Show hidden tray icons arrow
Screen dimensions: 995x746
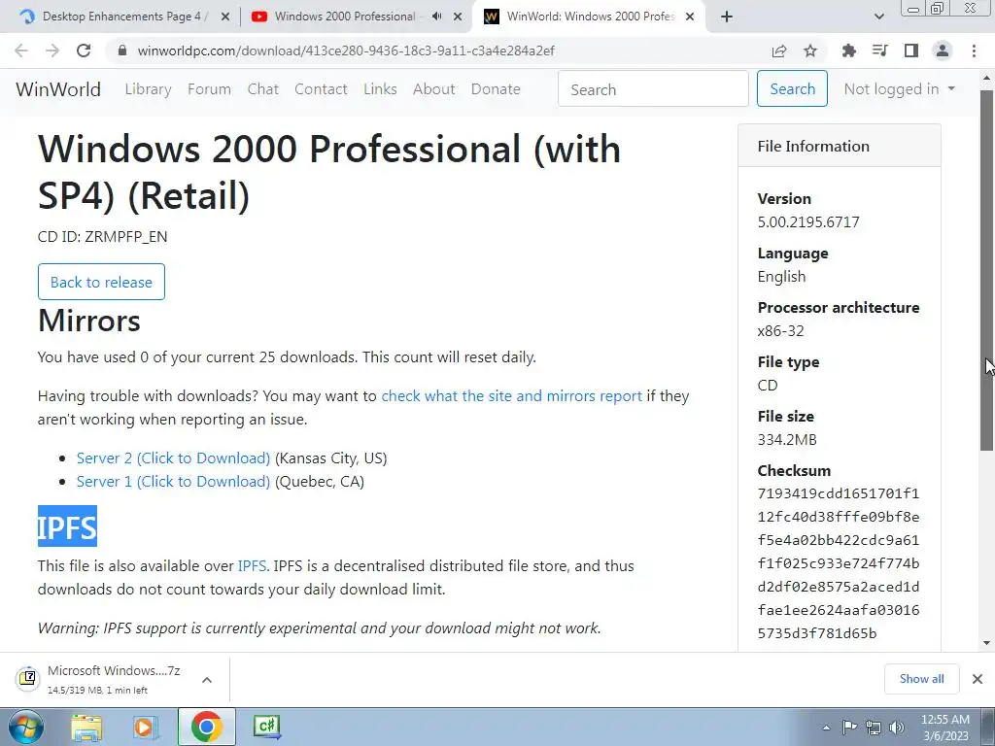coord(826,728)
